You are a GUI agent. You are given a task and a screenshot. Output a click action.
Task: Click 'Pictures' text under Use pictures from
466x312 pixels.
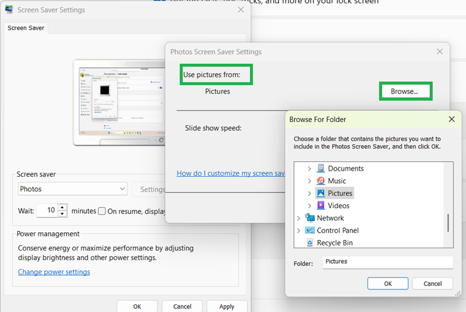[218, 91]
